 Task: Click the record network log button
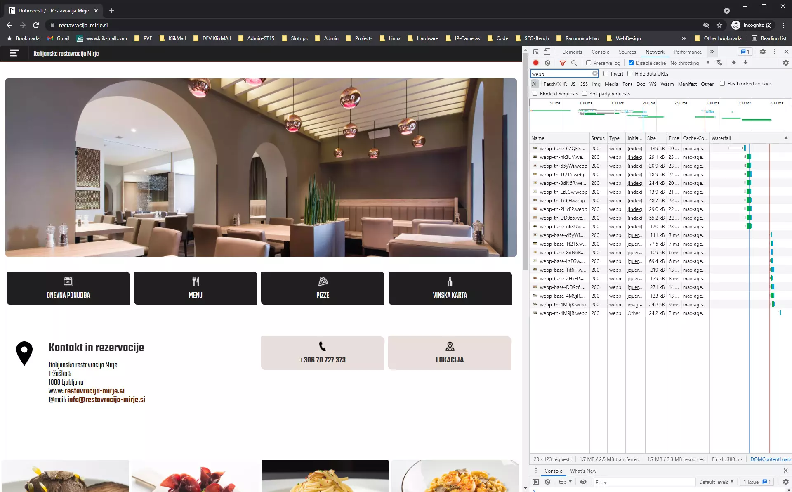[536, 63]
